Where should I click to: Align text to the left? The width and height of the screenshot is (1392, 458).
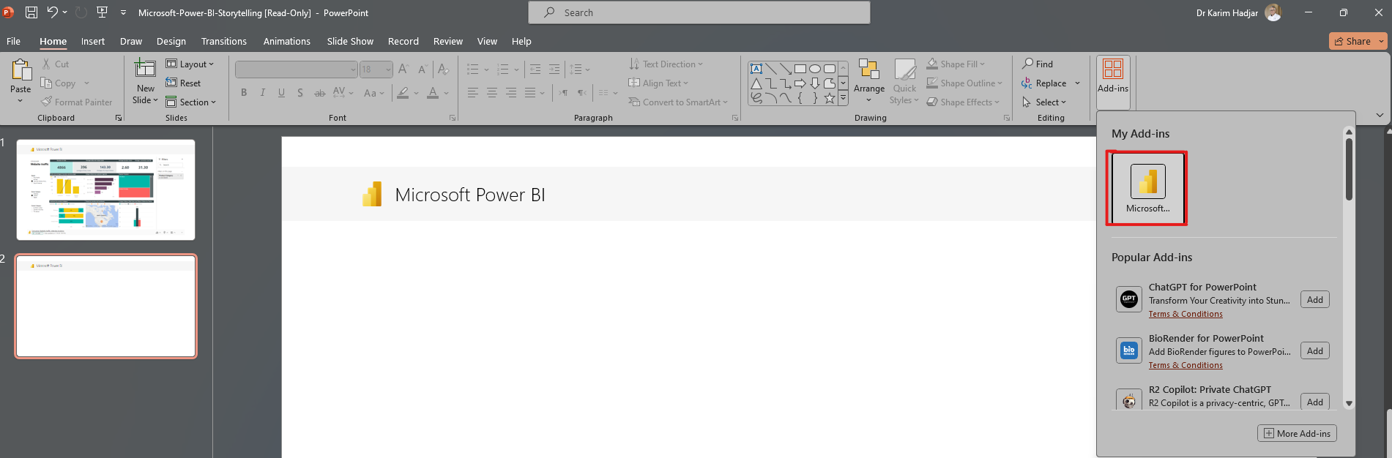pyautogui.click(x=473, y=93)
